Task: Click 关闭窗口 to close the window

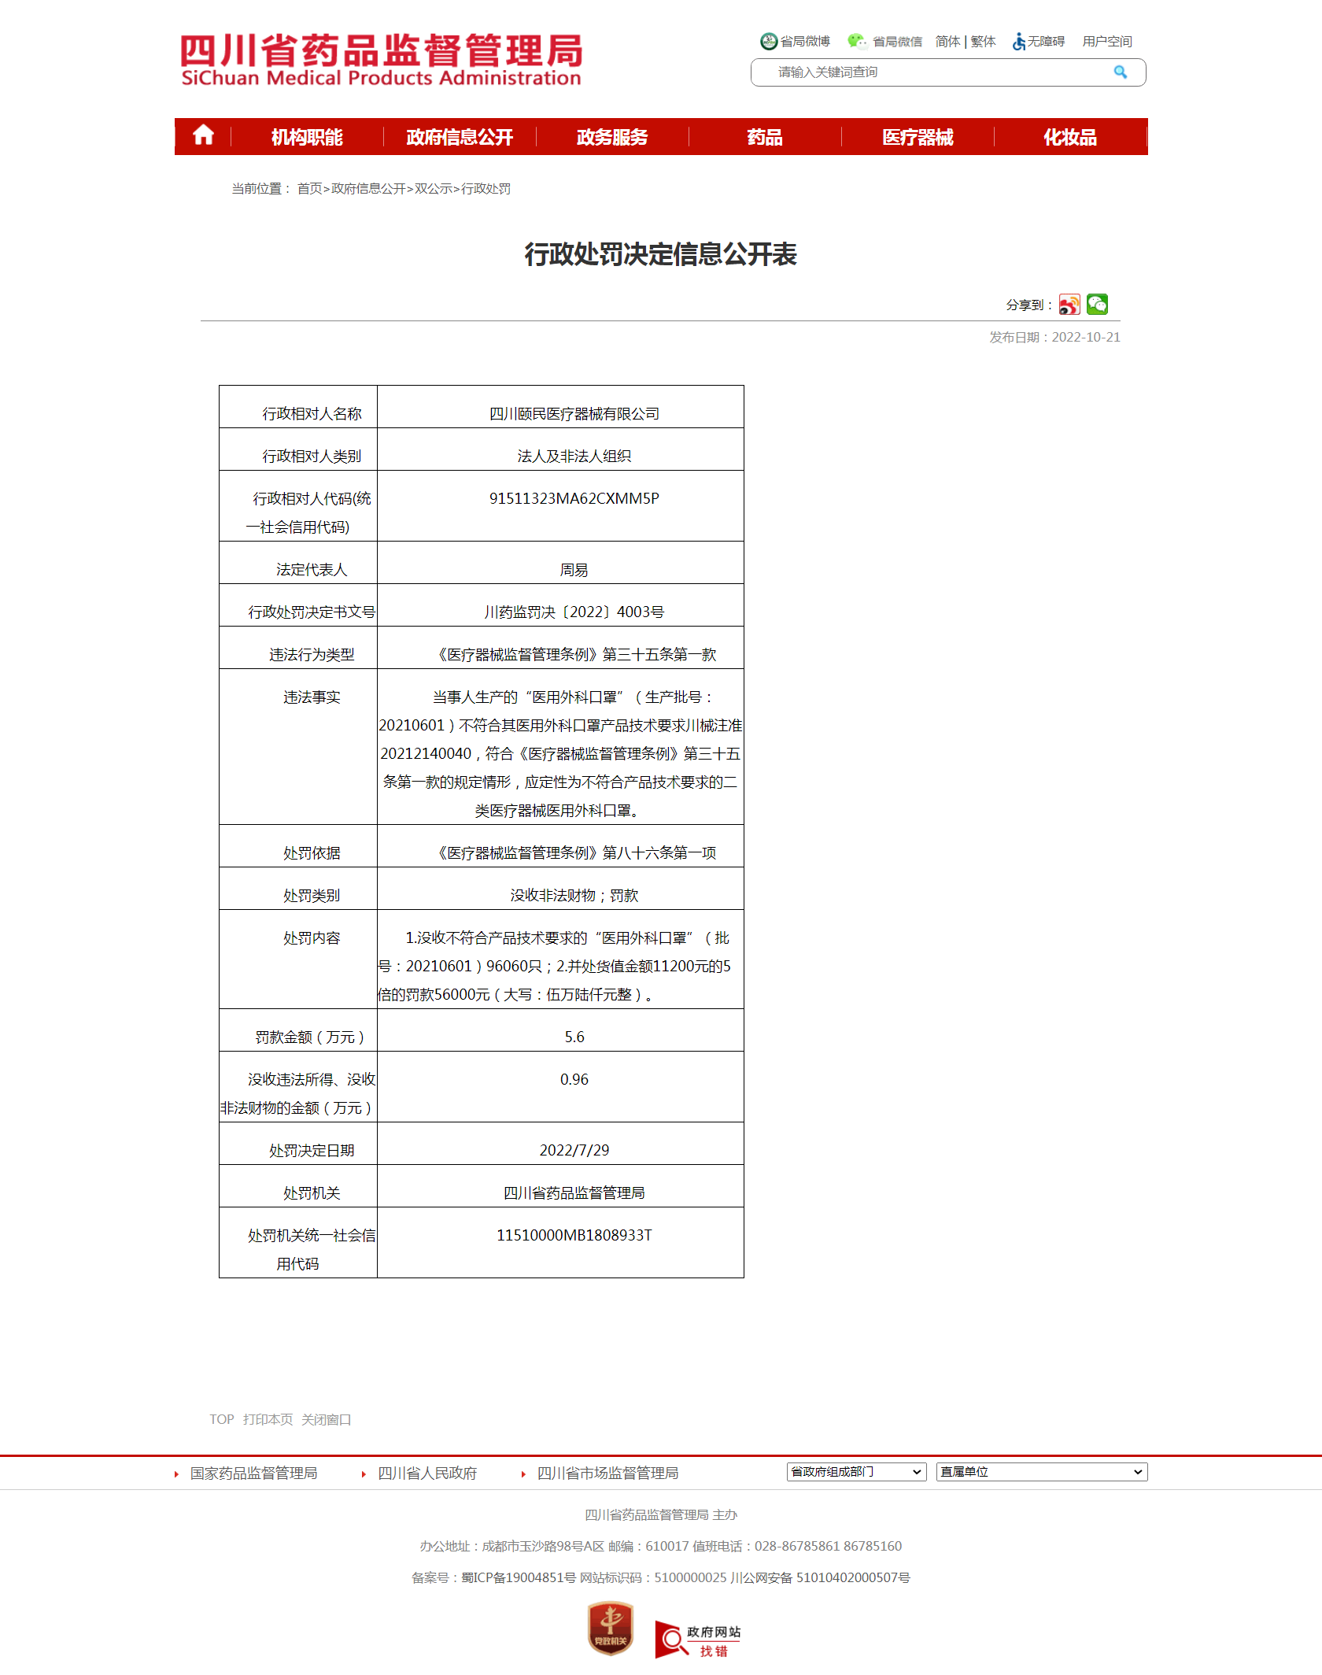Action: click(327, 1419)
